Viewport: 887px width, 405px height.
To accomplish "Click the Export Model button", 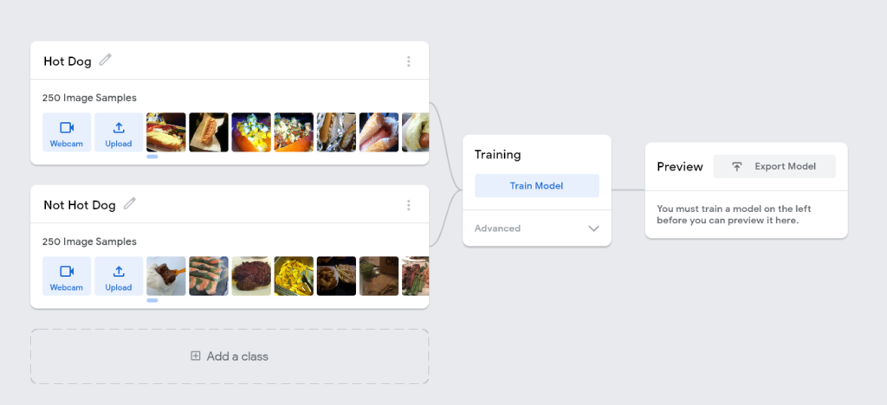I will (x=774, y=166).
